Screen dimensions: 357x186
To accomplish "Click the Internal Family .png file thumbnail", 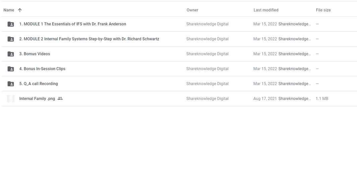I will (11, 99).
